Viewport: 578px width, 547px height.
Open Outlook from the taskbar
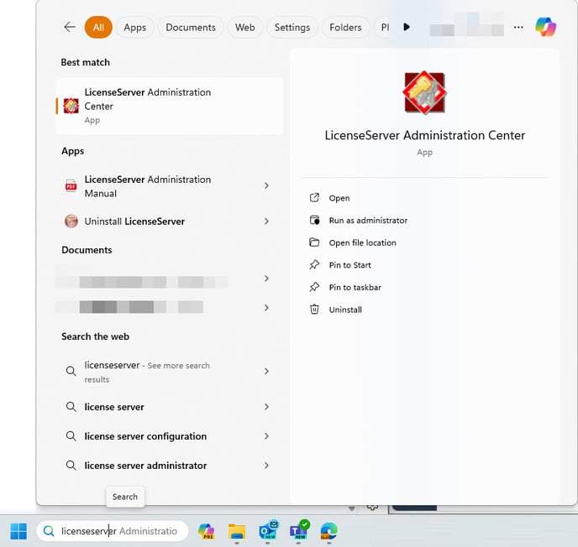click(268, 530)
